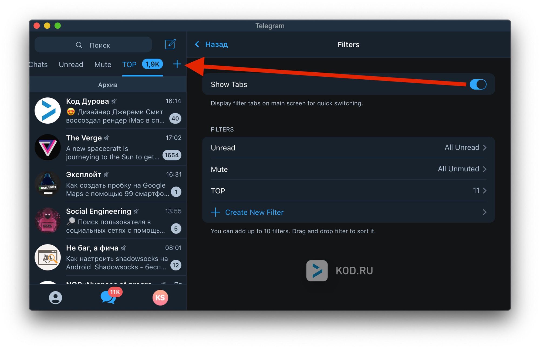Click the add new filter plus icon

[177, 64]
